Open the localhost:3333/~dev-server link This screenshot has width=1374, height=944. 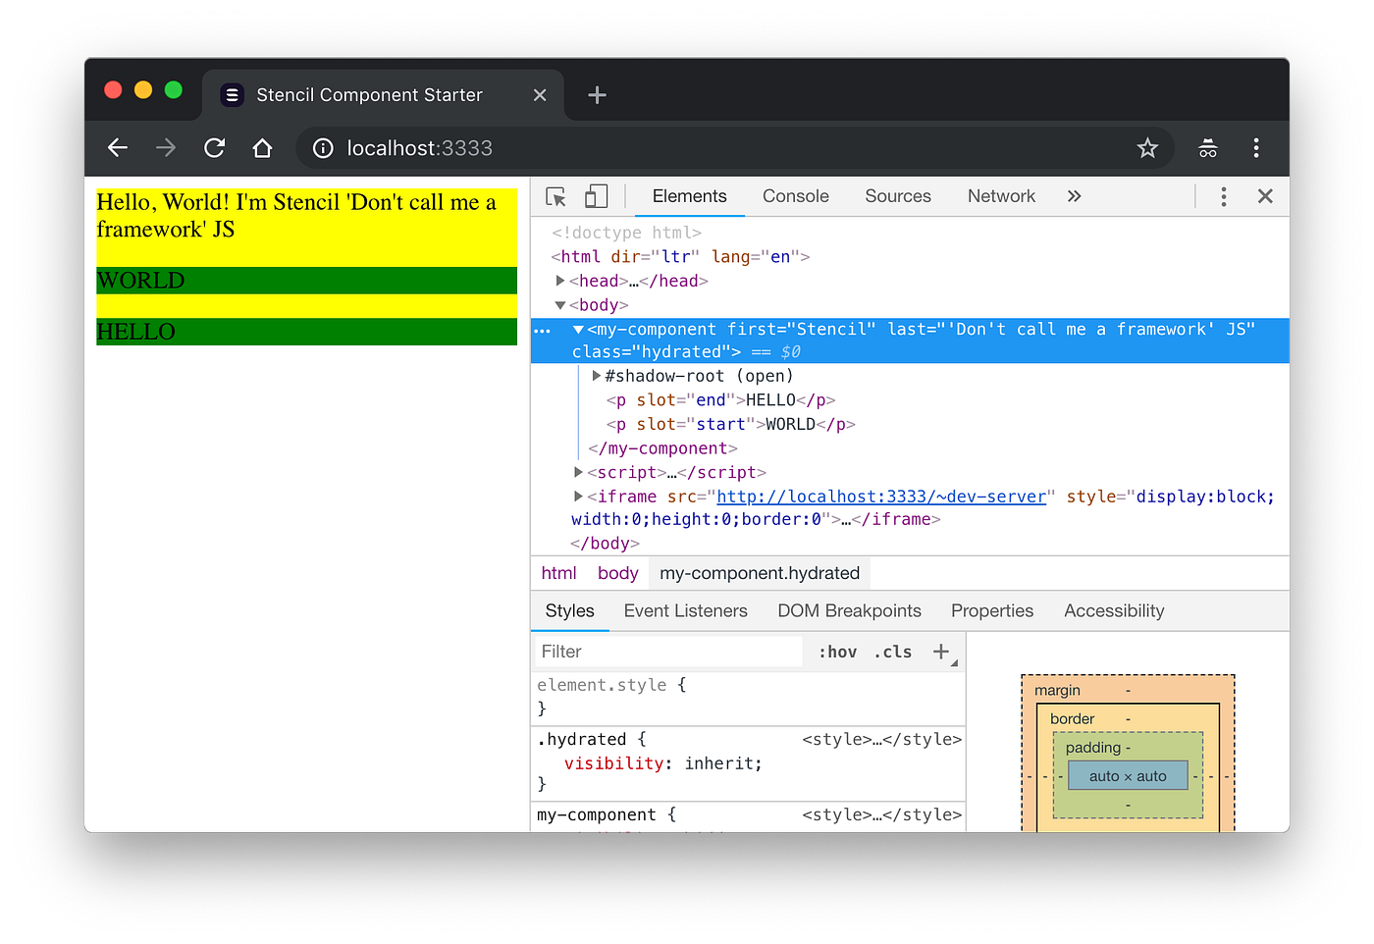881,497
